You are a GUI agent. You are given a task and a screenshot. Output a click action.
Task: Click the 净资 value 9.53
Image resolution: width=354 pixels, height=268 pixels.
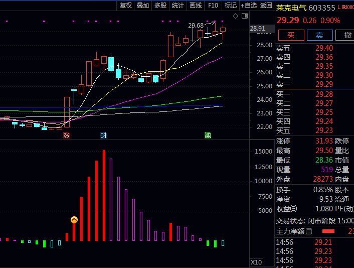tap(326, 199)
